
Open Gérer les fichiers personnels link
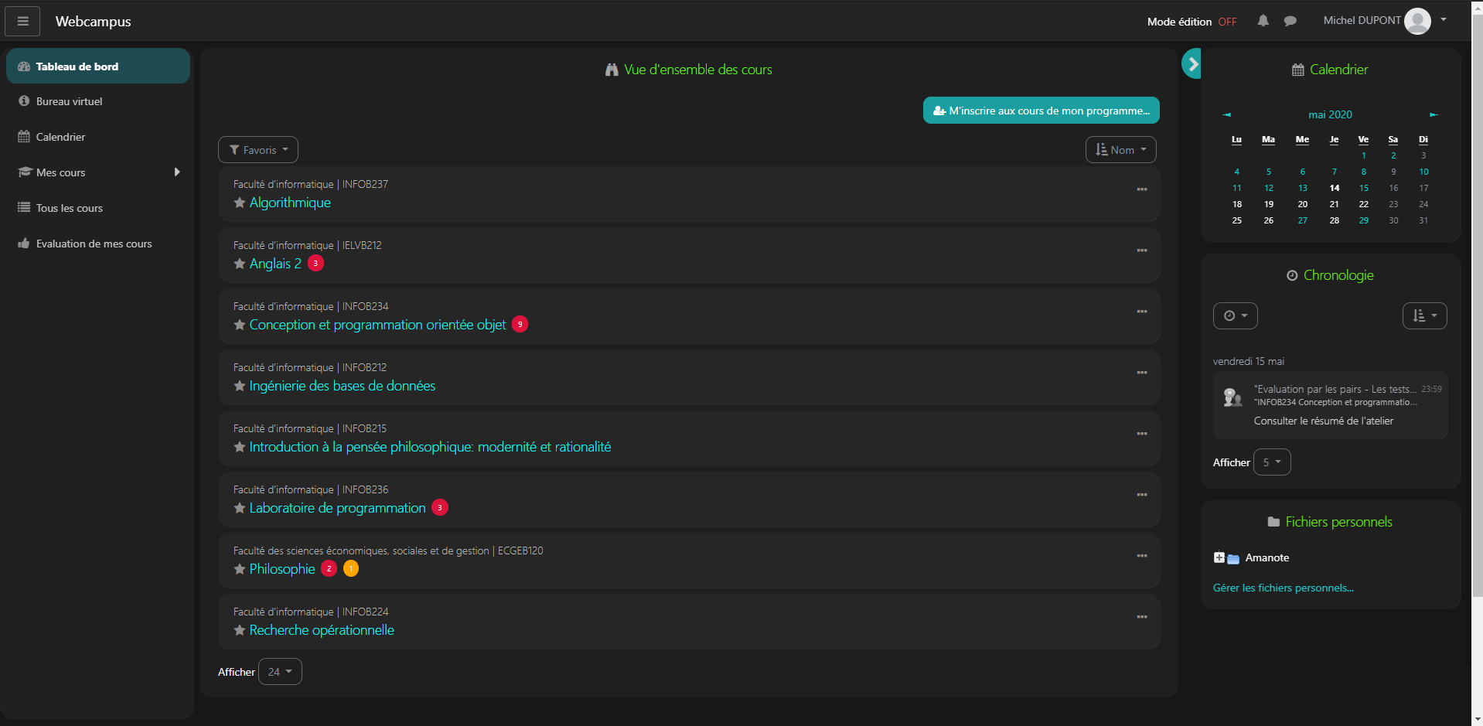point(1283,588)
